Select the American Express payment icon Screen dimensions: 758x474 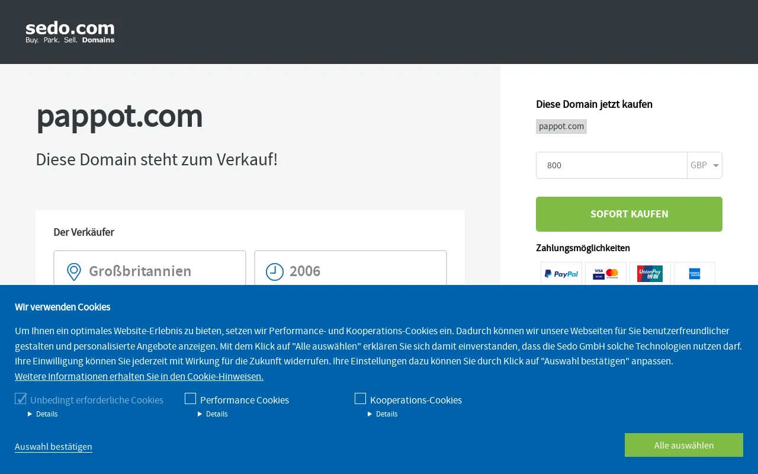(x=695, y=274)
